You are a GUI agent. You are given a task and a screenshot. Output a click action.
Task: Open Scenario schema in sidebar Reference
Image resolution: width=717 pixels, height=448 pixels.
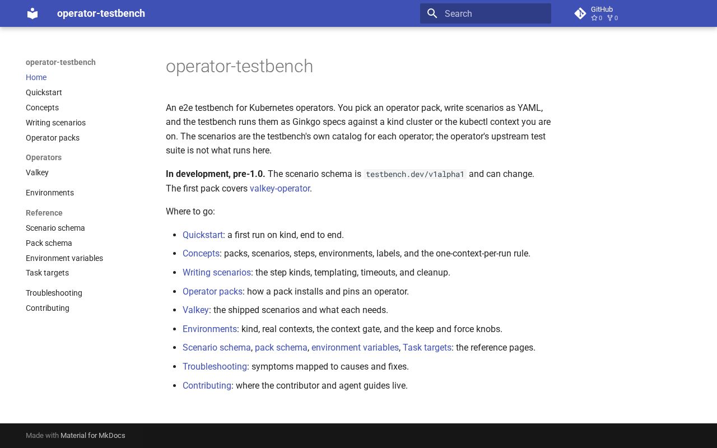(x=55, y=228)
